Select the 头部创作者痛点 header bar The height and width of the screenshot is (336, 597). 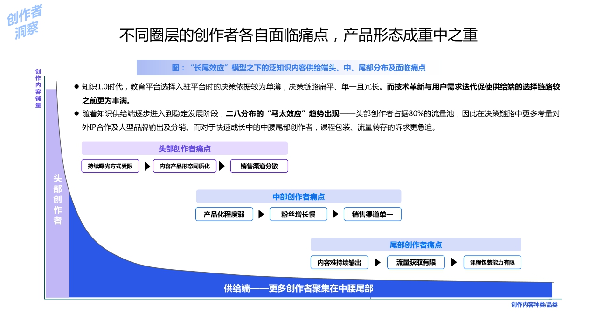pyautogui.click(x=185, y=148)
